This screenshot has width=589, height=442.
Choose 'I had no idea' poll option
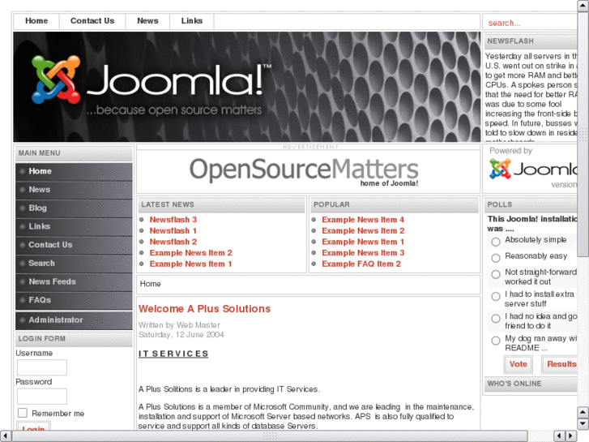coord(496,318)
